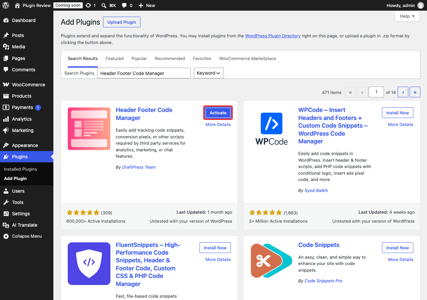Expand the Help panel dropdown
The height and width of the screenshot is (300, 427).
[407, 16]
